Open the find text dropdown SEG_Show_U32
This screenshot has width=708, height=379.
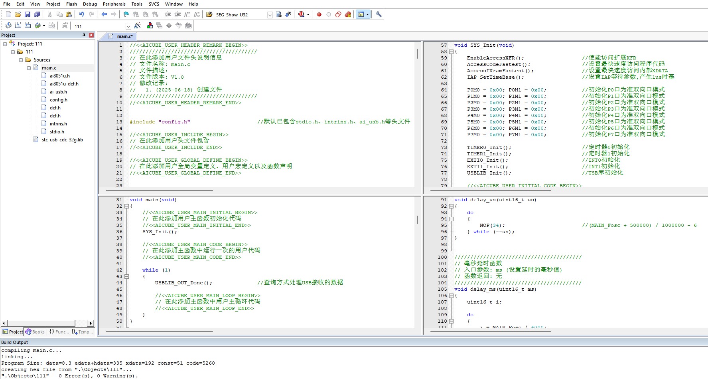tap(270, 15)
